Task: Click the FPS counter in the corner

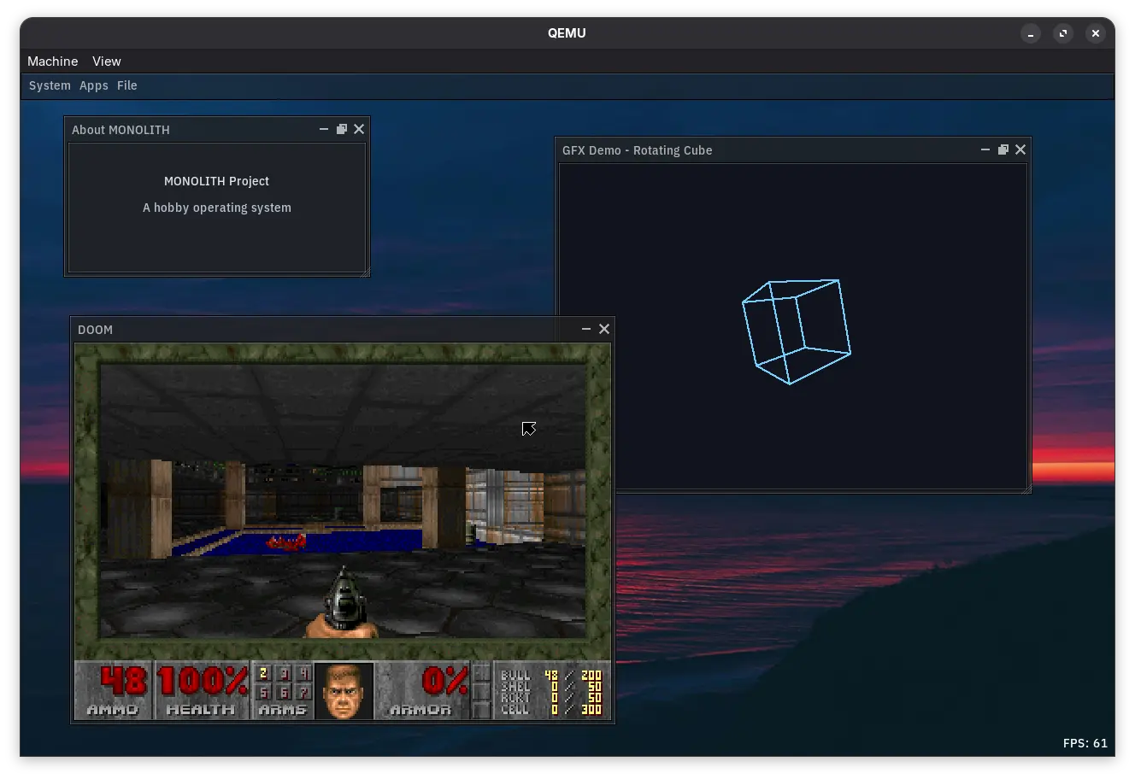Action: pos(1085,743)
